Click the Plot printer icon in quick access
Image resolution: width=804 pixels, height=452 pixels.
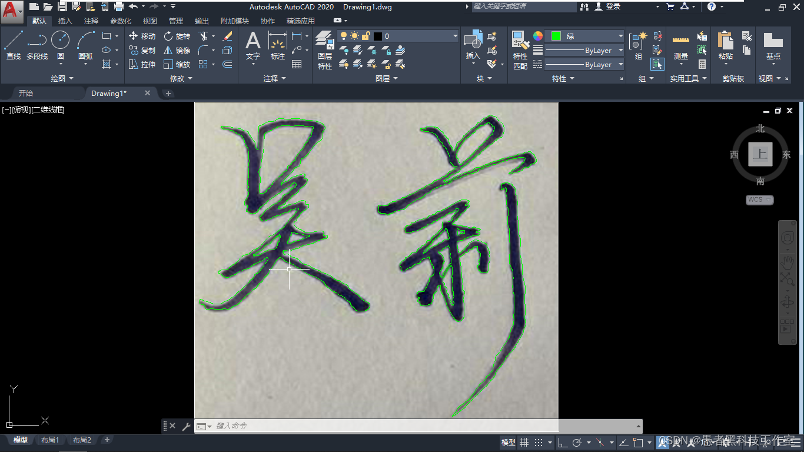pyautogui.click(x=119, y=6)
